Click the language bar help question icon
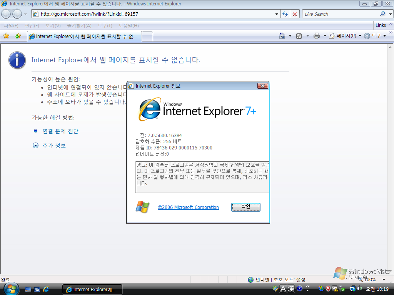 [x=299, y=288]
